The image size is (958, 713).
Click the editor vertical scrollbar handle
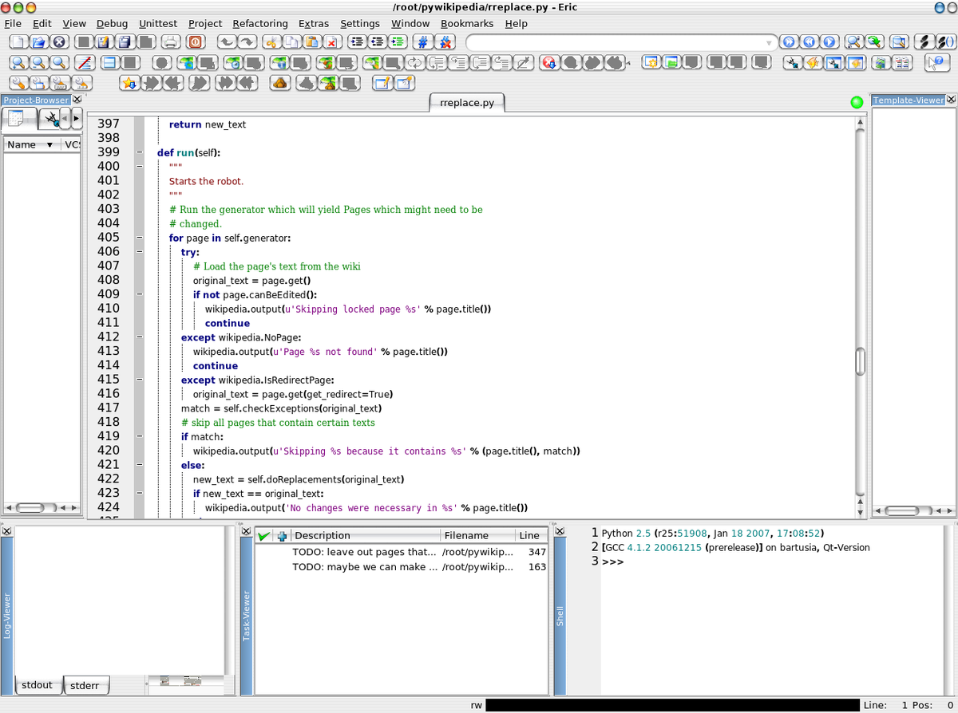860,361
